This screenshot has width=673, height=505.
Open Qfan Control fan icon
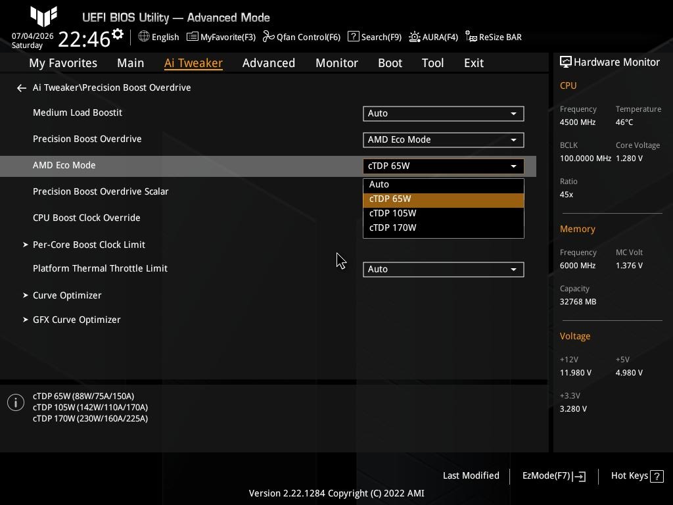tap(268, 37)
